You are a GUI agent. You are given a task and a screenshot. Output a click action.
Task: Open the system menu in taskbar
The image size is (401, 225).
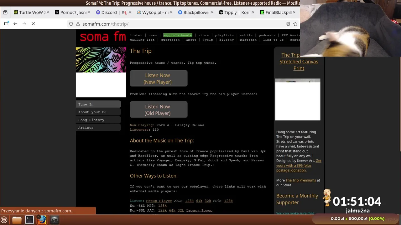point(4,220)
